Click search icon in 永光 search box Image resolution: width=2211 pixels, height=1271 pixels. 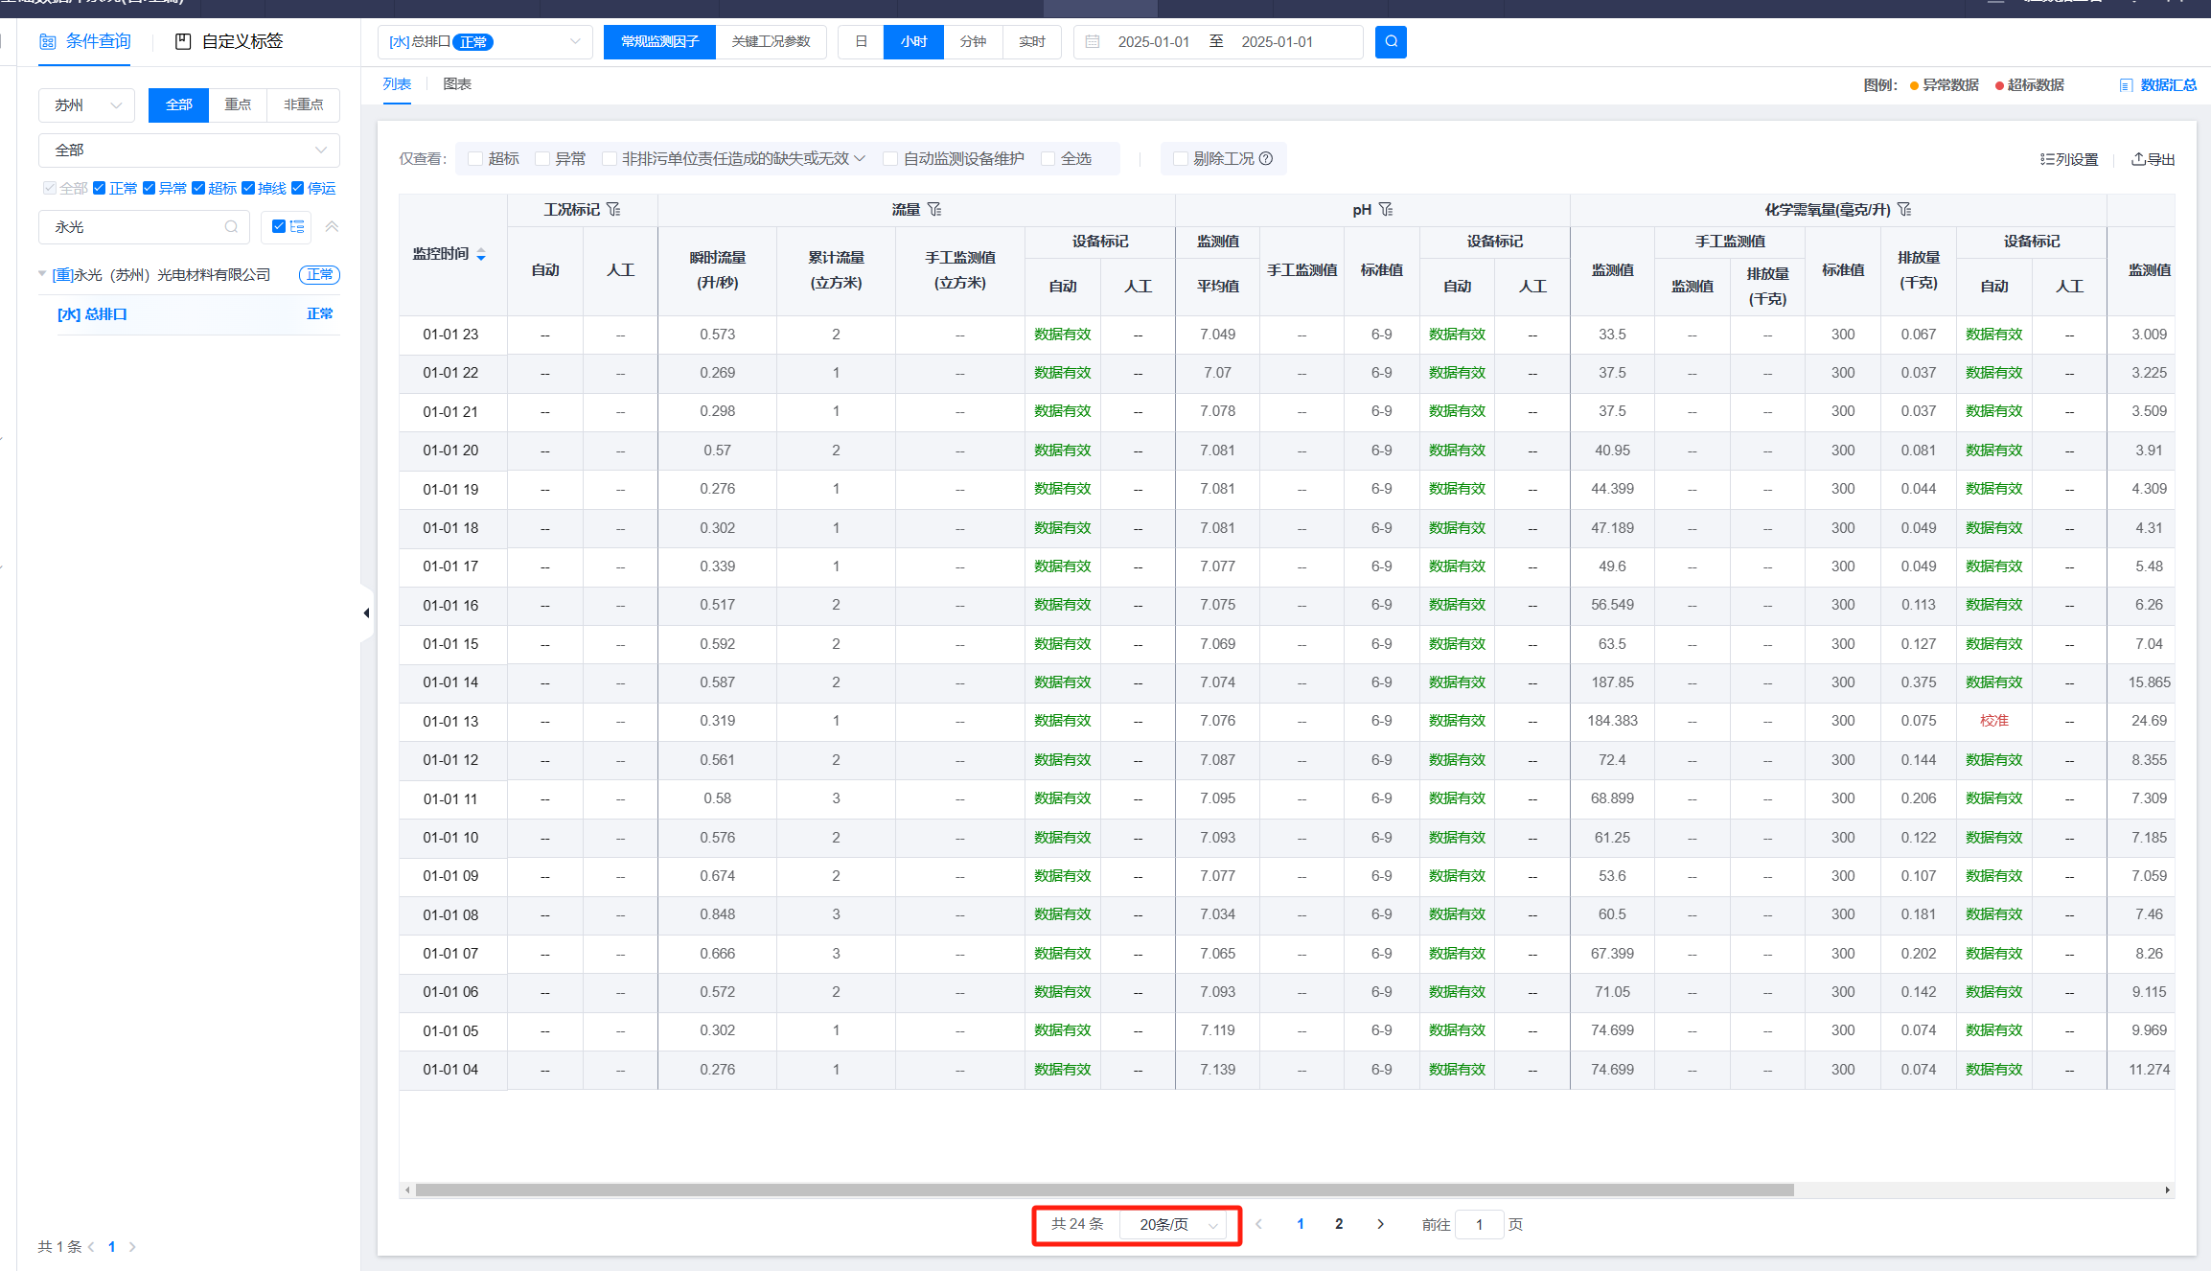pos(231,227)
